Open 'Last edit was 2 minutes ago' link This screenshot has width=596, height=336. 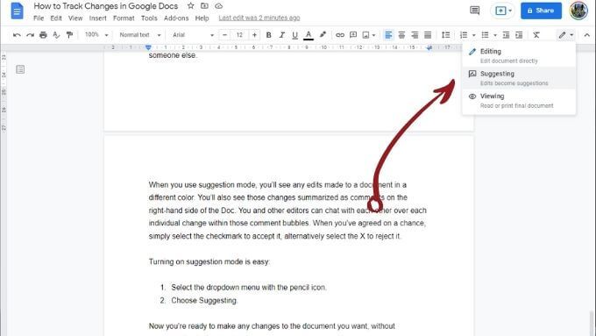(259, 18)
